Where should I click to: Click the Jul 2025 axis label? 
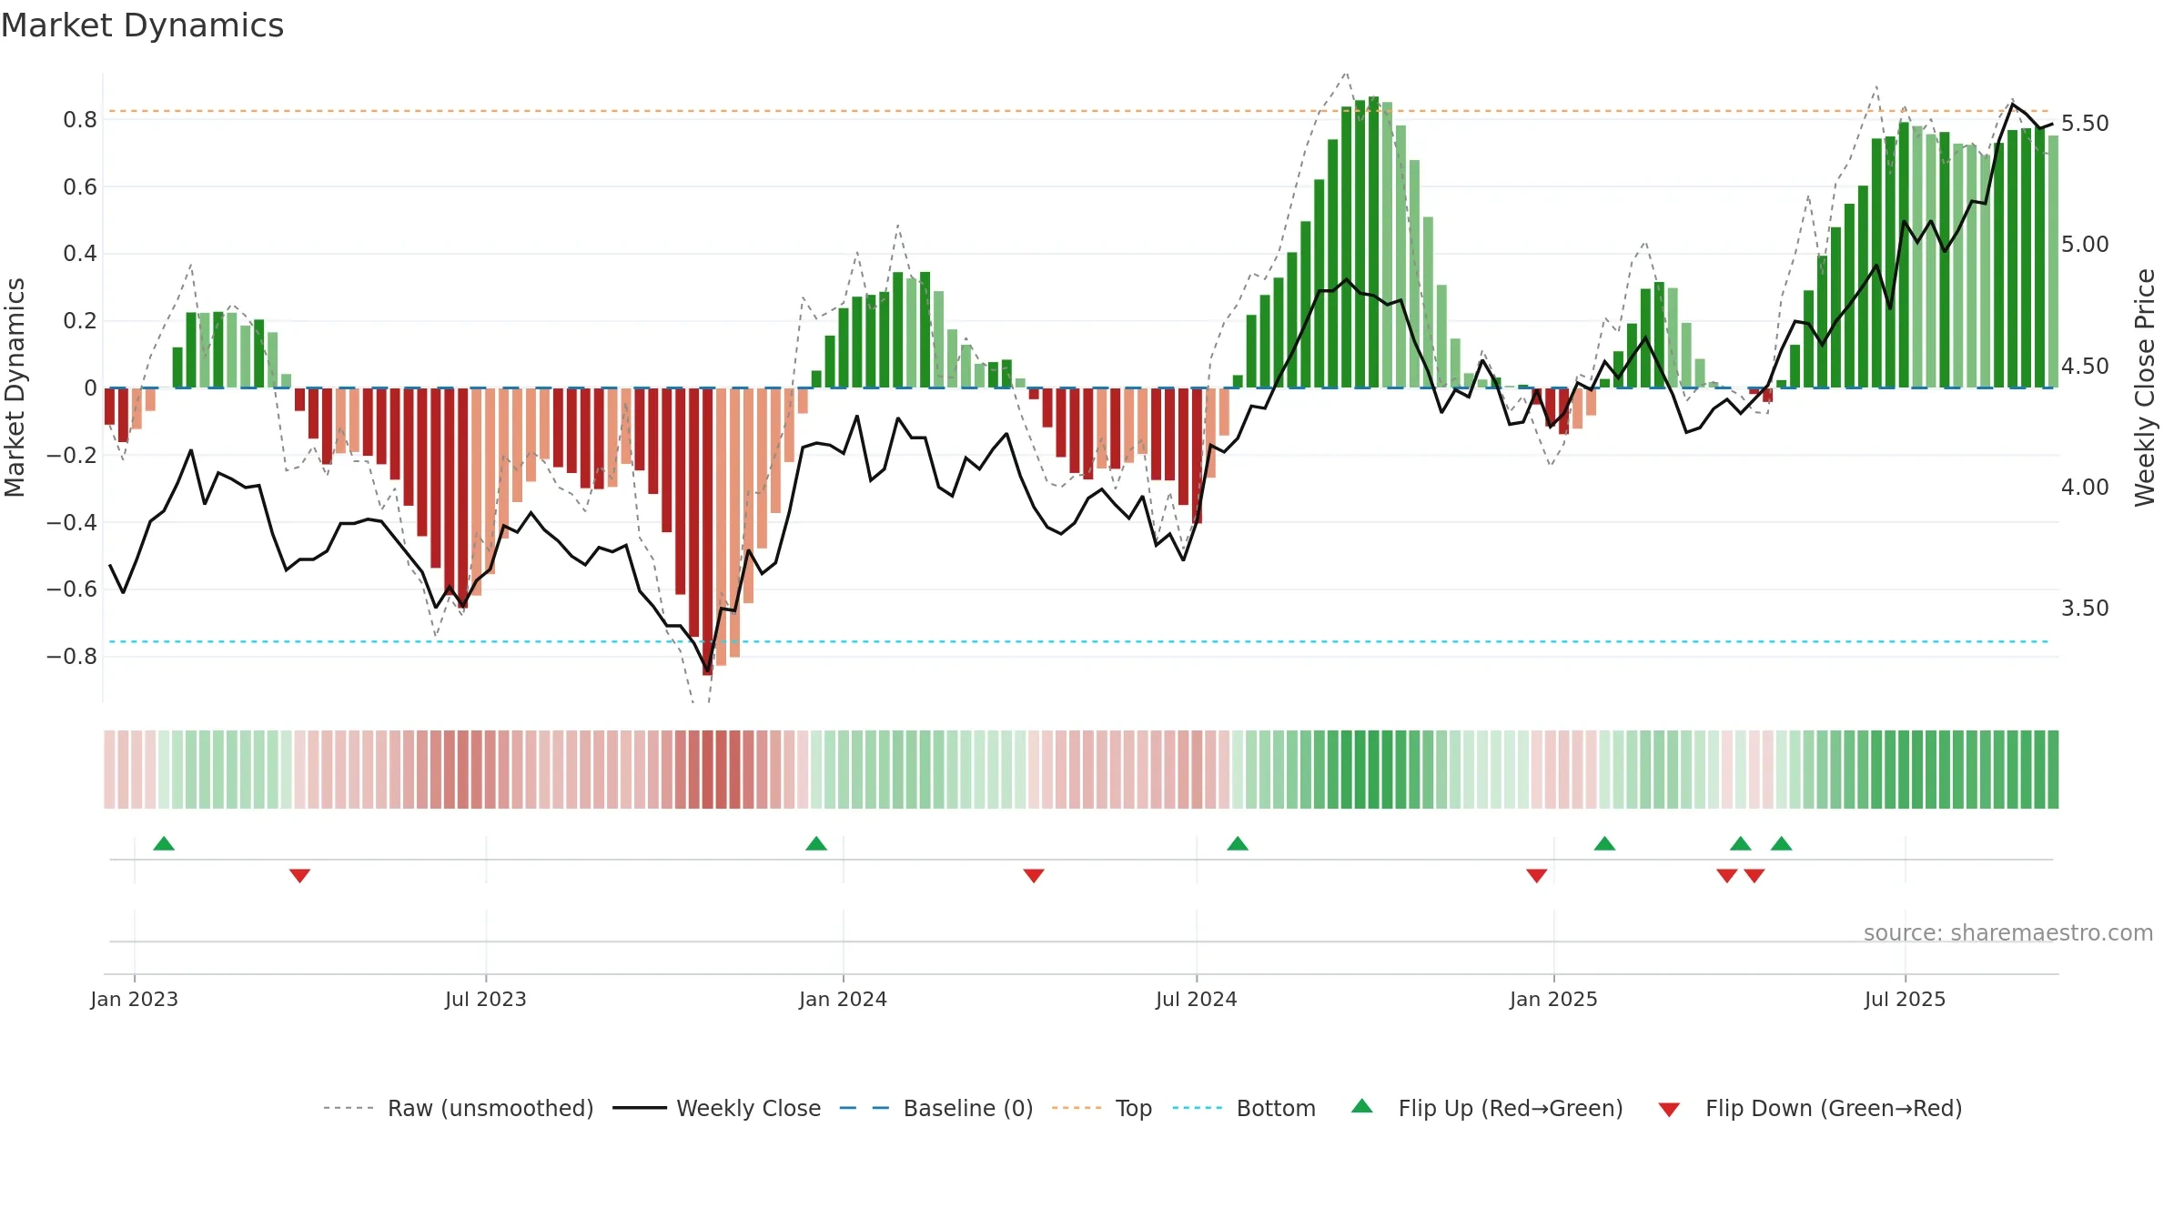point(1906,999)
